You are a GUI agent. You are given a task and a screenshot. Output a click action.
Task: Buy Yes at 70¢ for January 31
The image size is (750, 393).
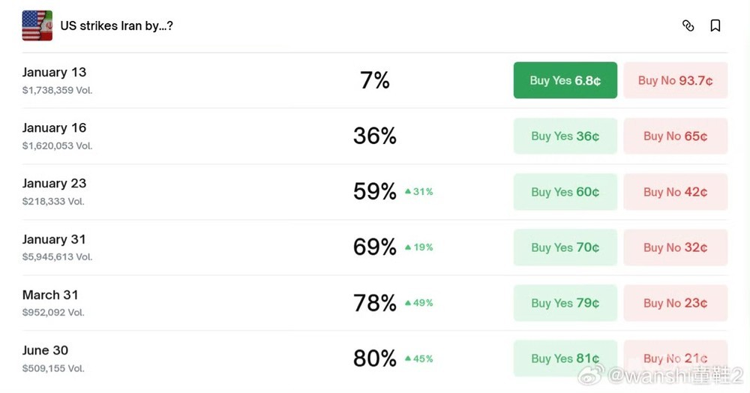[x=565, y=247]
